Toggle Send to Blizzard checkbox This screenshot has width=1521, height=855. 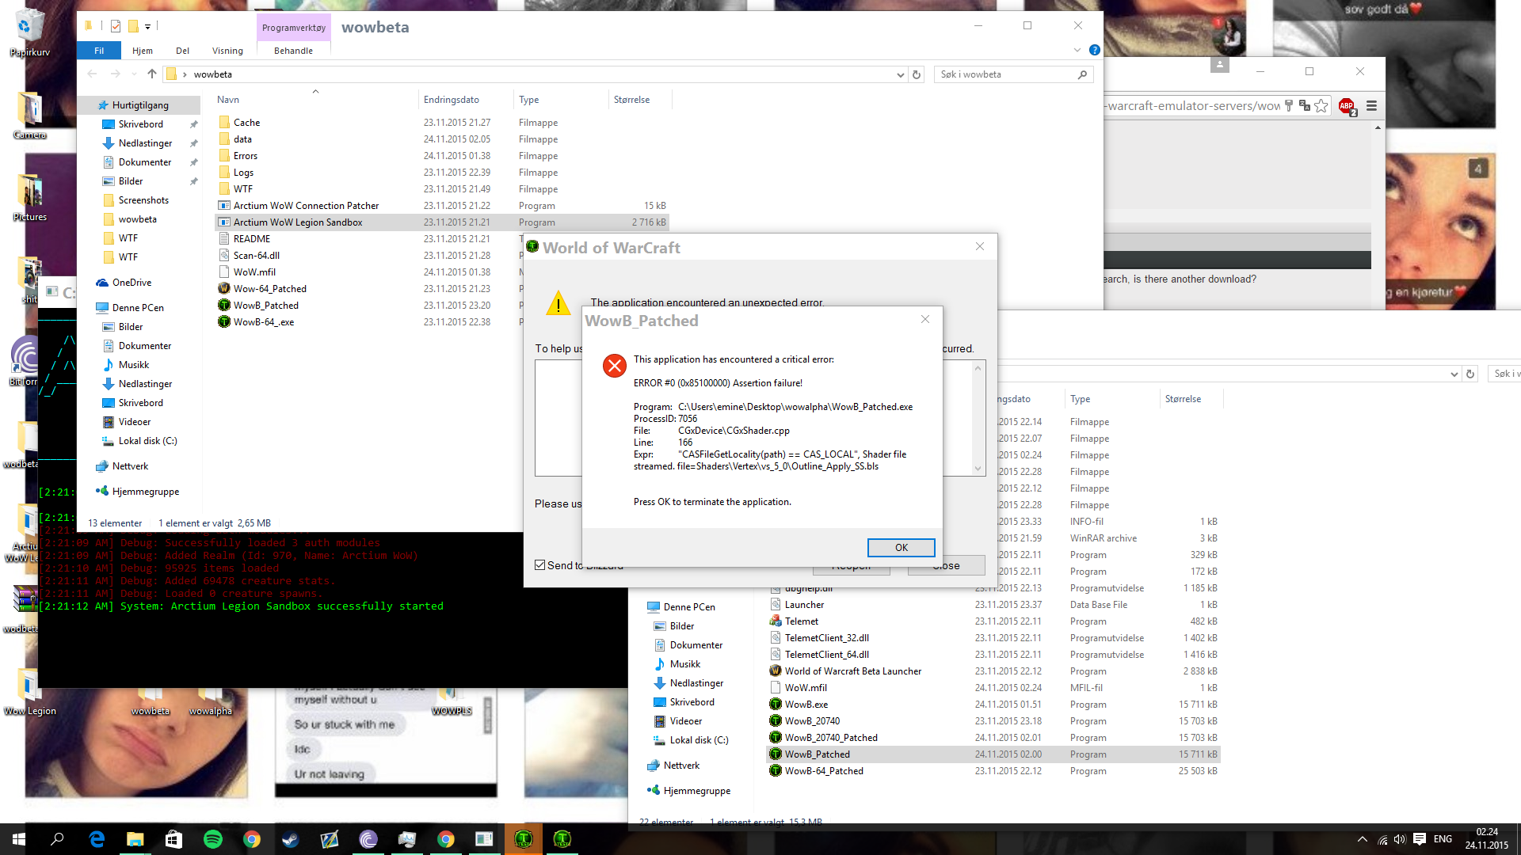pyautogui.click(x=540, y=565)
